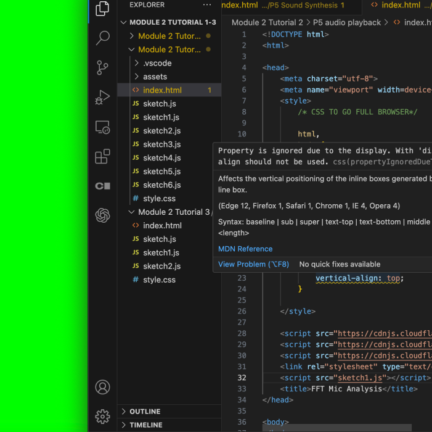Image resolution: width=432 pixels, height=432 pixels.
Task: Open the Codeium sidebar icon
Action: point(102,186)
